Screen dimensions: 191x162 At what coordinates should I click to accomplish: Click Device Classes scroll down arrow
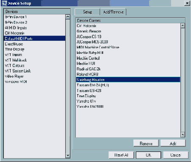[183, 134]
